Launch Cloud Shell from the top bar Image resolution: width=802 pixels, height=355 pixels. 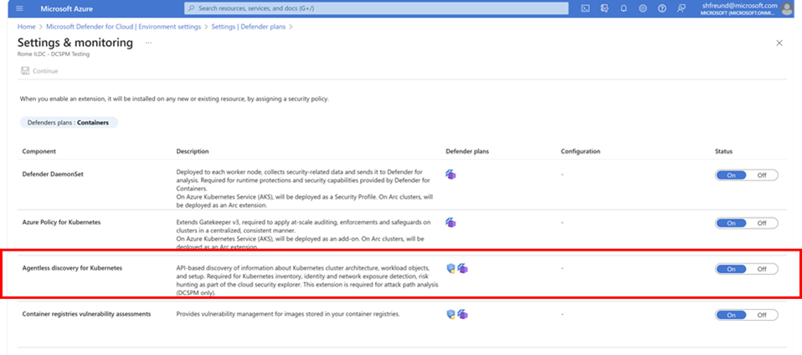click(586, 8)
